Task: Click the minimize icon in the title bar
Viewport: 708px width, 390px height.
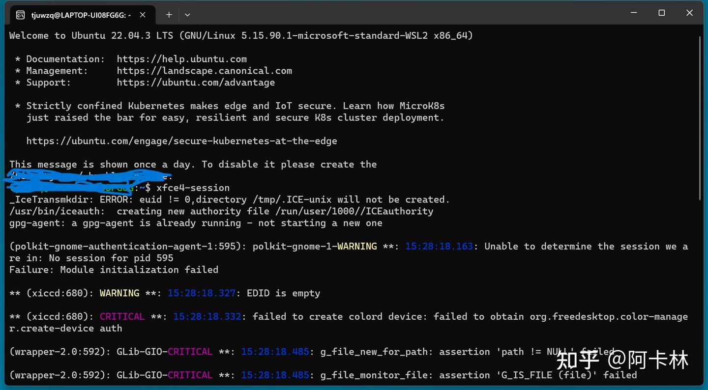Action: pyautogui.click(x=634, y=13)
